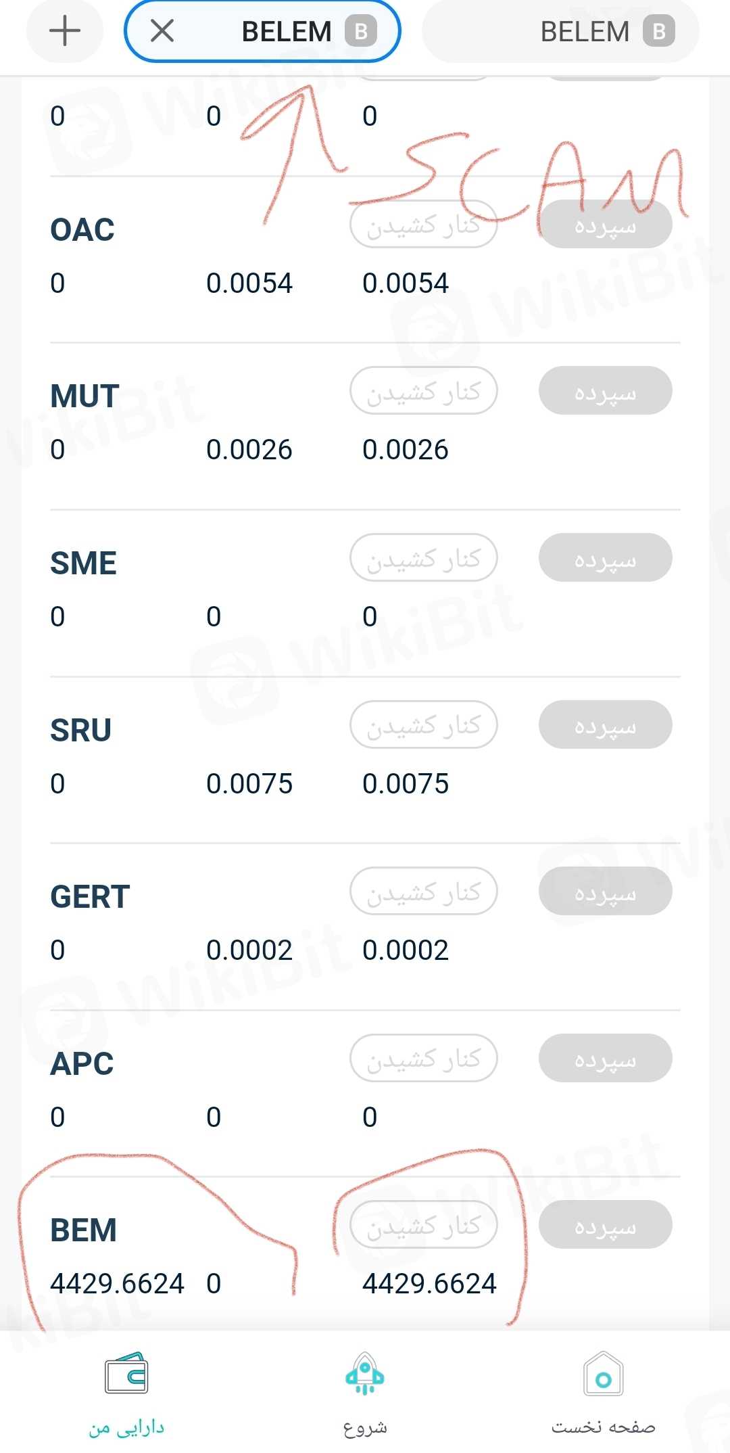Image resolution: width=730 pixels, height=1453 pixels.
Task: Choose withdraw for GERT coin
Action: click(424, 892)
